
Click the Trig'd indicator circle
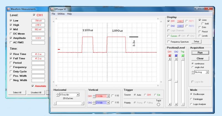coord(158,105)
